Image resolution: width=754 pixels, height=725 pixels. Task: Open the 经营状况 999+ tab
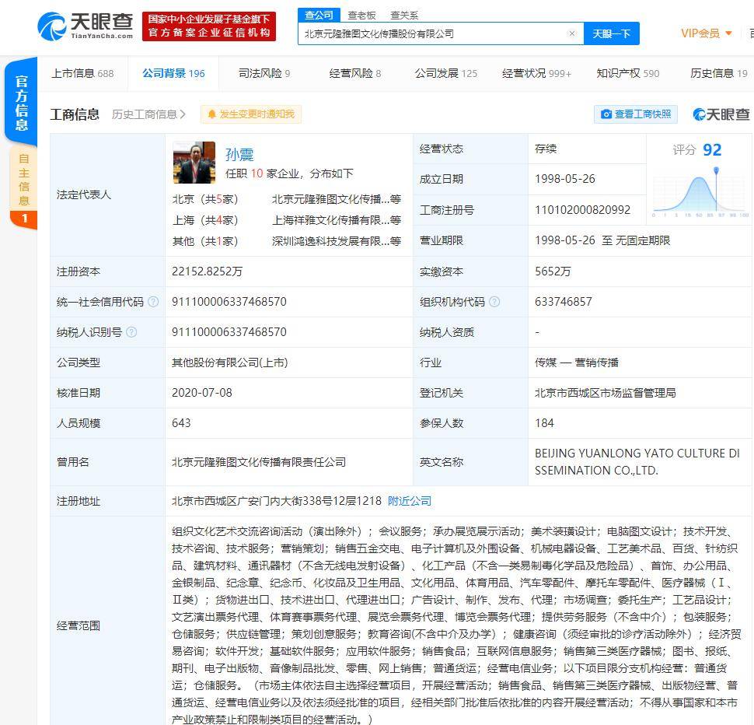click(x=536, y=73)
